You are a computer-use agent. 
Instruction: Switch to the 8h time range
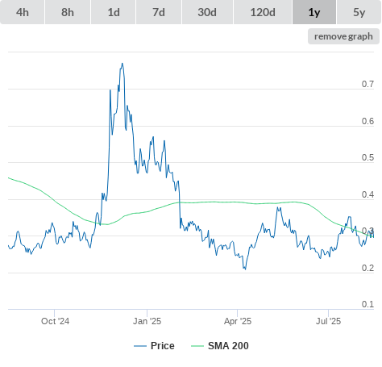pyautogui.click(x=68, y=12)
